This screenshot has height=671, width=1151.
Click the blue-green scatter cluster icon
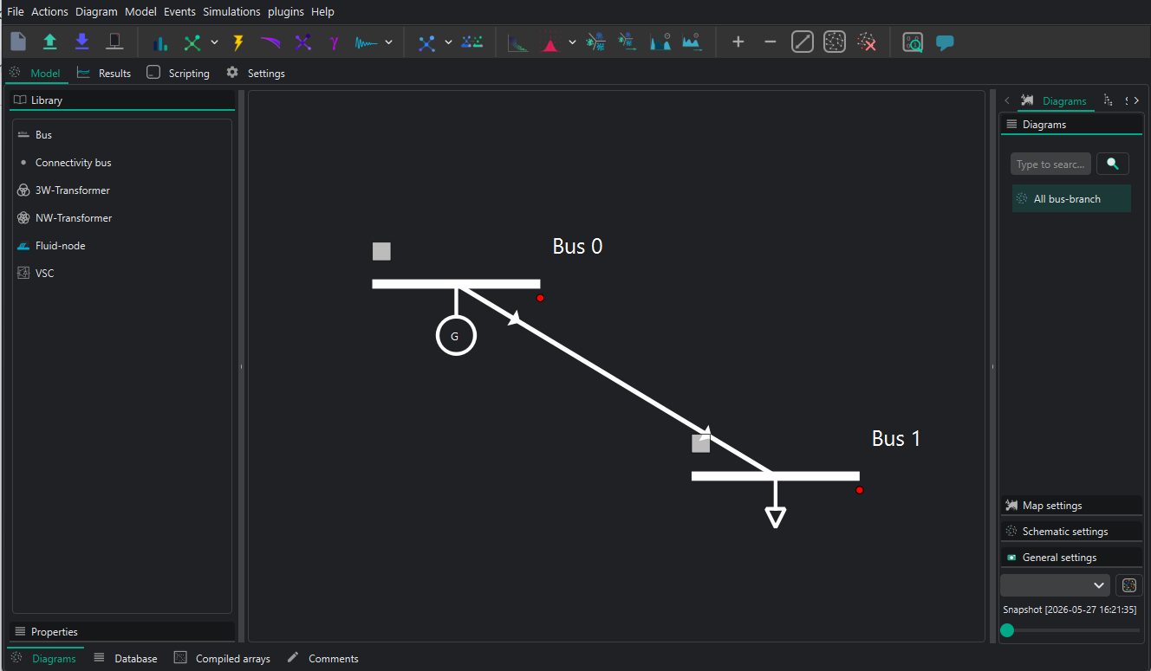pyautogui.click(x=472, y=42)
